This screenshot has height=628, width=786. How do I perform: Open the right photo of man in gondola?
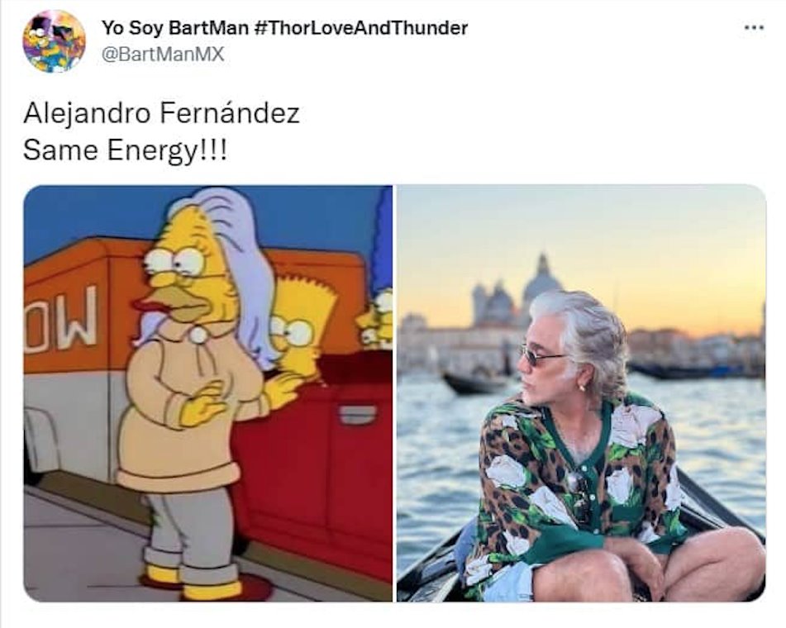tap(581, 393)
